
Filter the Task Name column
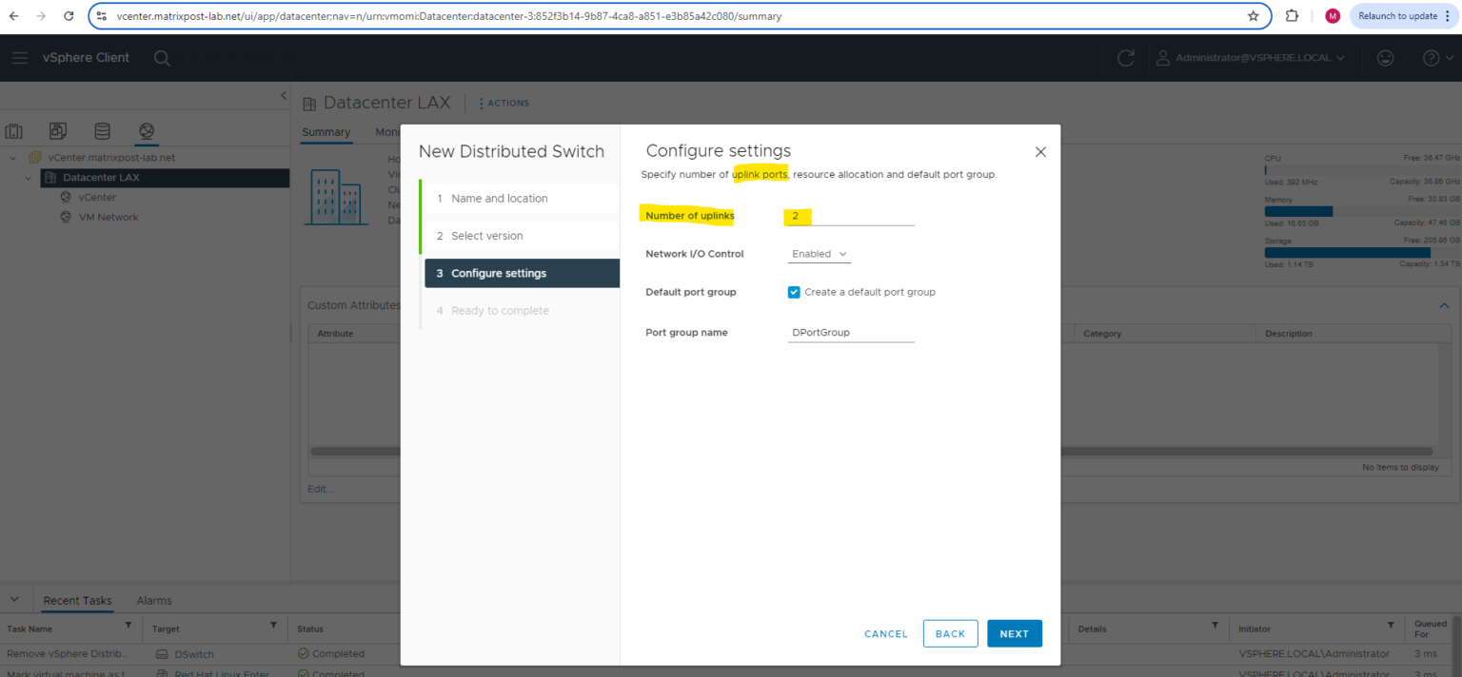coord(128,626)
